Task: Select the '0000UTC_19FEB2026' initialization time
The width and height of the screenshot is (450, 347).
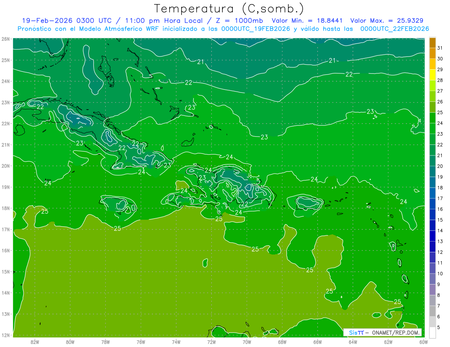Action: point(256,29)
